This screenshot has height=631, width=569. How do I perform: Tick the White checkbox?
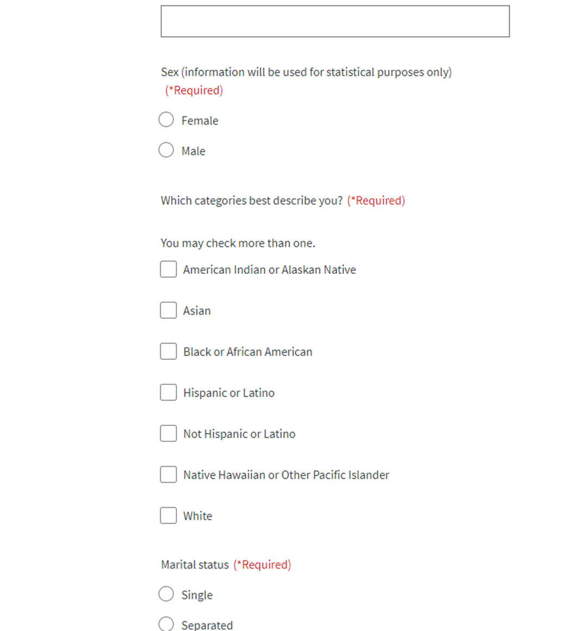[168, 515]
